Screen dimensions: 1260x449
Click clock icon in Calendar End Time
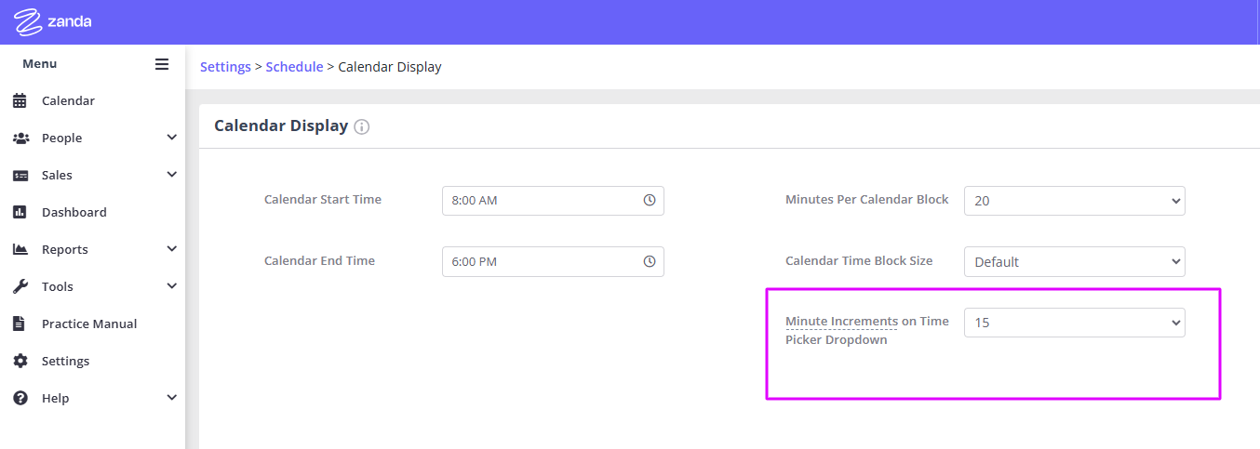(650, 261)
